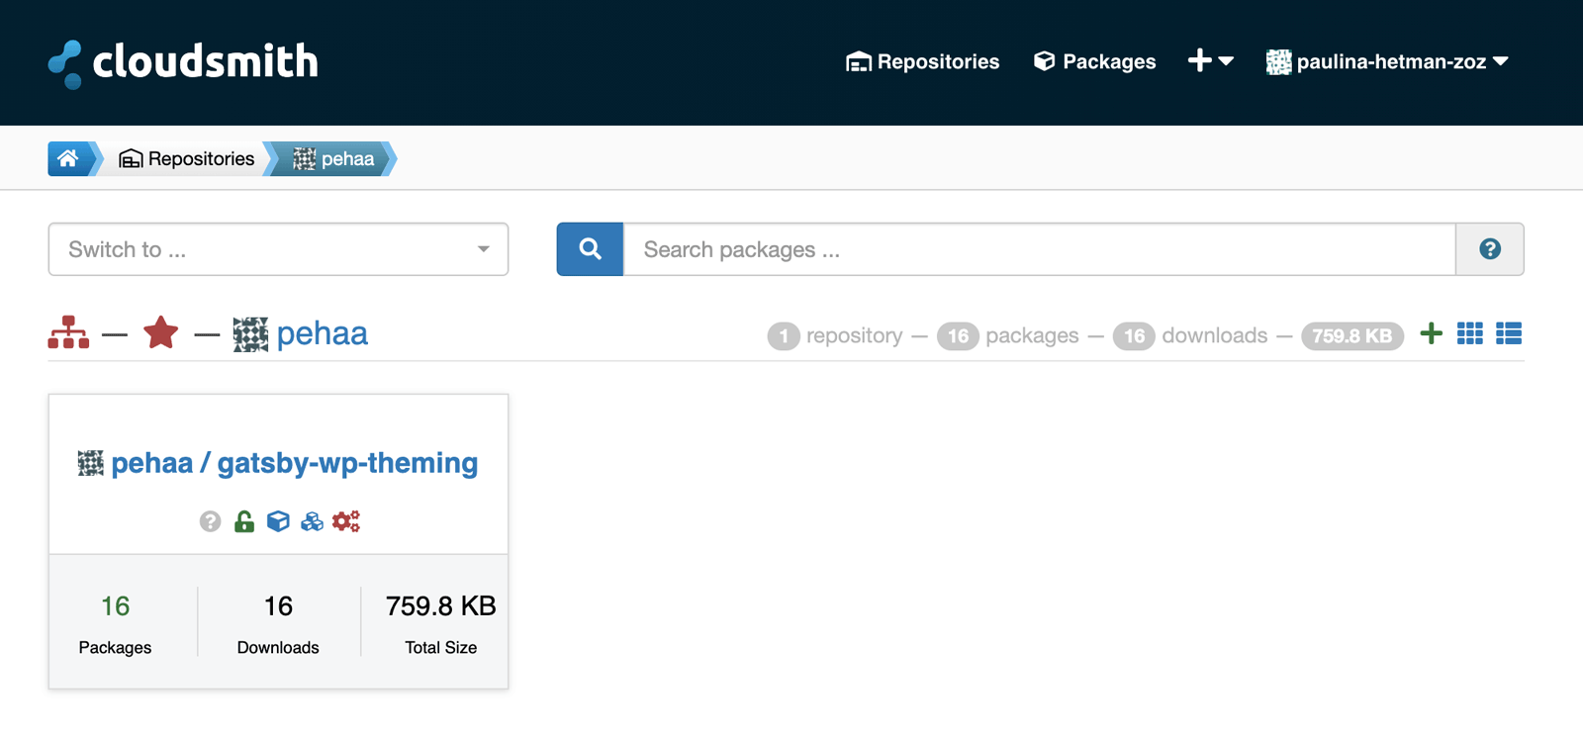The height and width of the screenshot is (740, 1583).
Task: Click the user avatar in header
Action: (1279, 62)
